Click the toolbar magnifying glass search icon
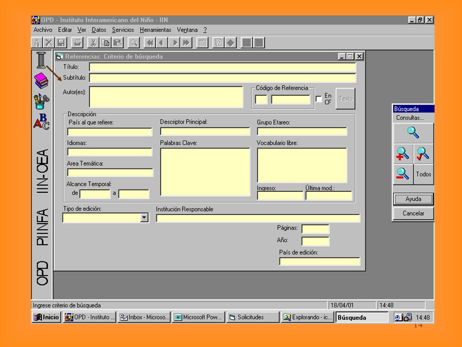The height and width of the screenshot is (347, 462). tap(134, 43)
